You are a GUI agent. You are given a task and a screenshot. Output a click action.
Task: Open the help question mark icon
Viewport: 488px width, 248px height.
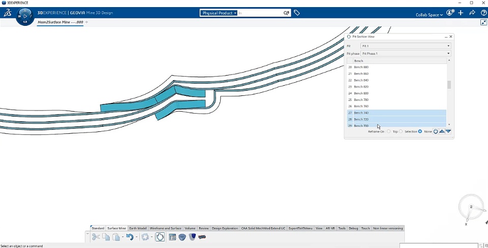[x=483, y=13]
